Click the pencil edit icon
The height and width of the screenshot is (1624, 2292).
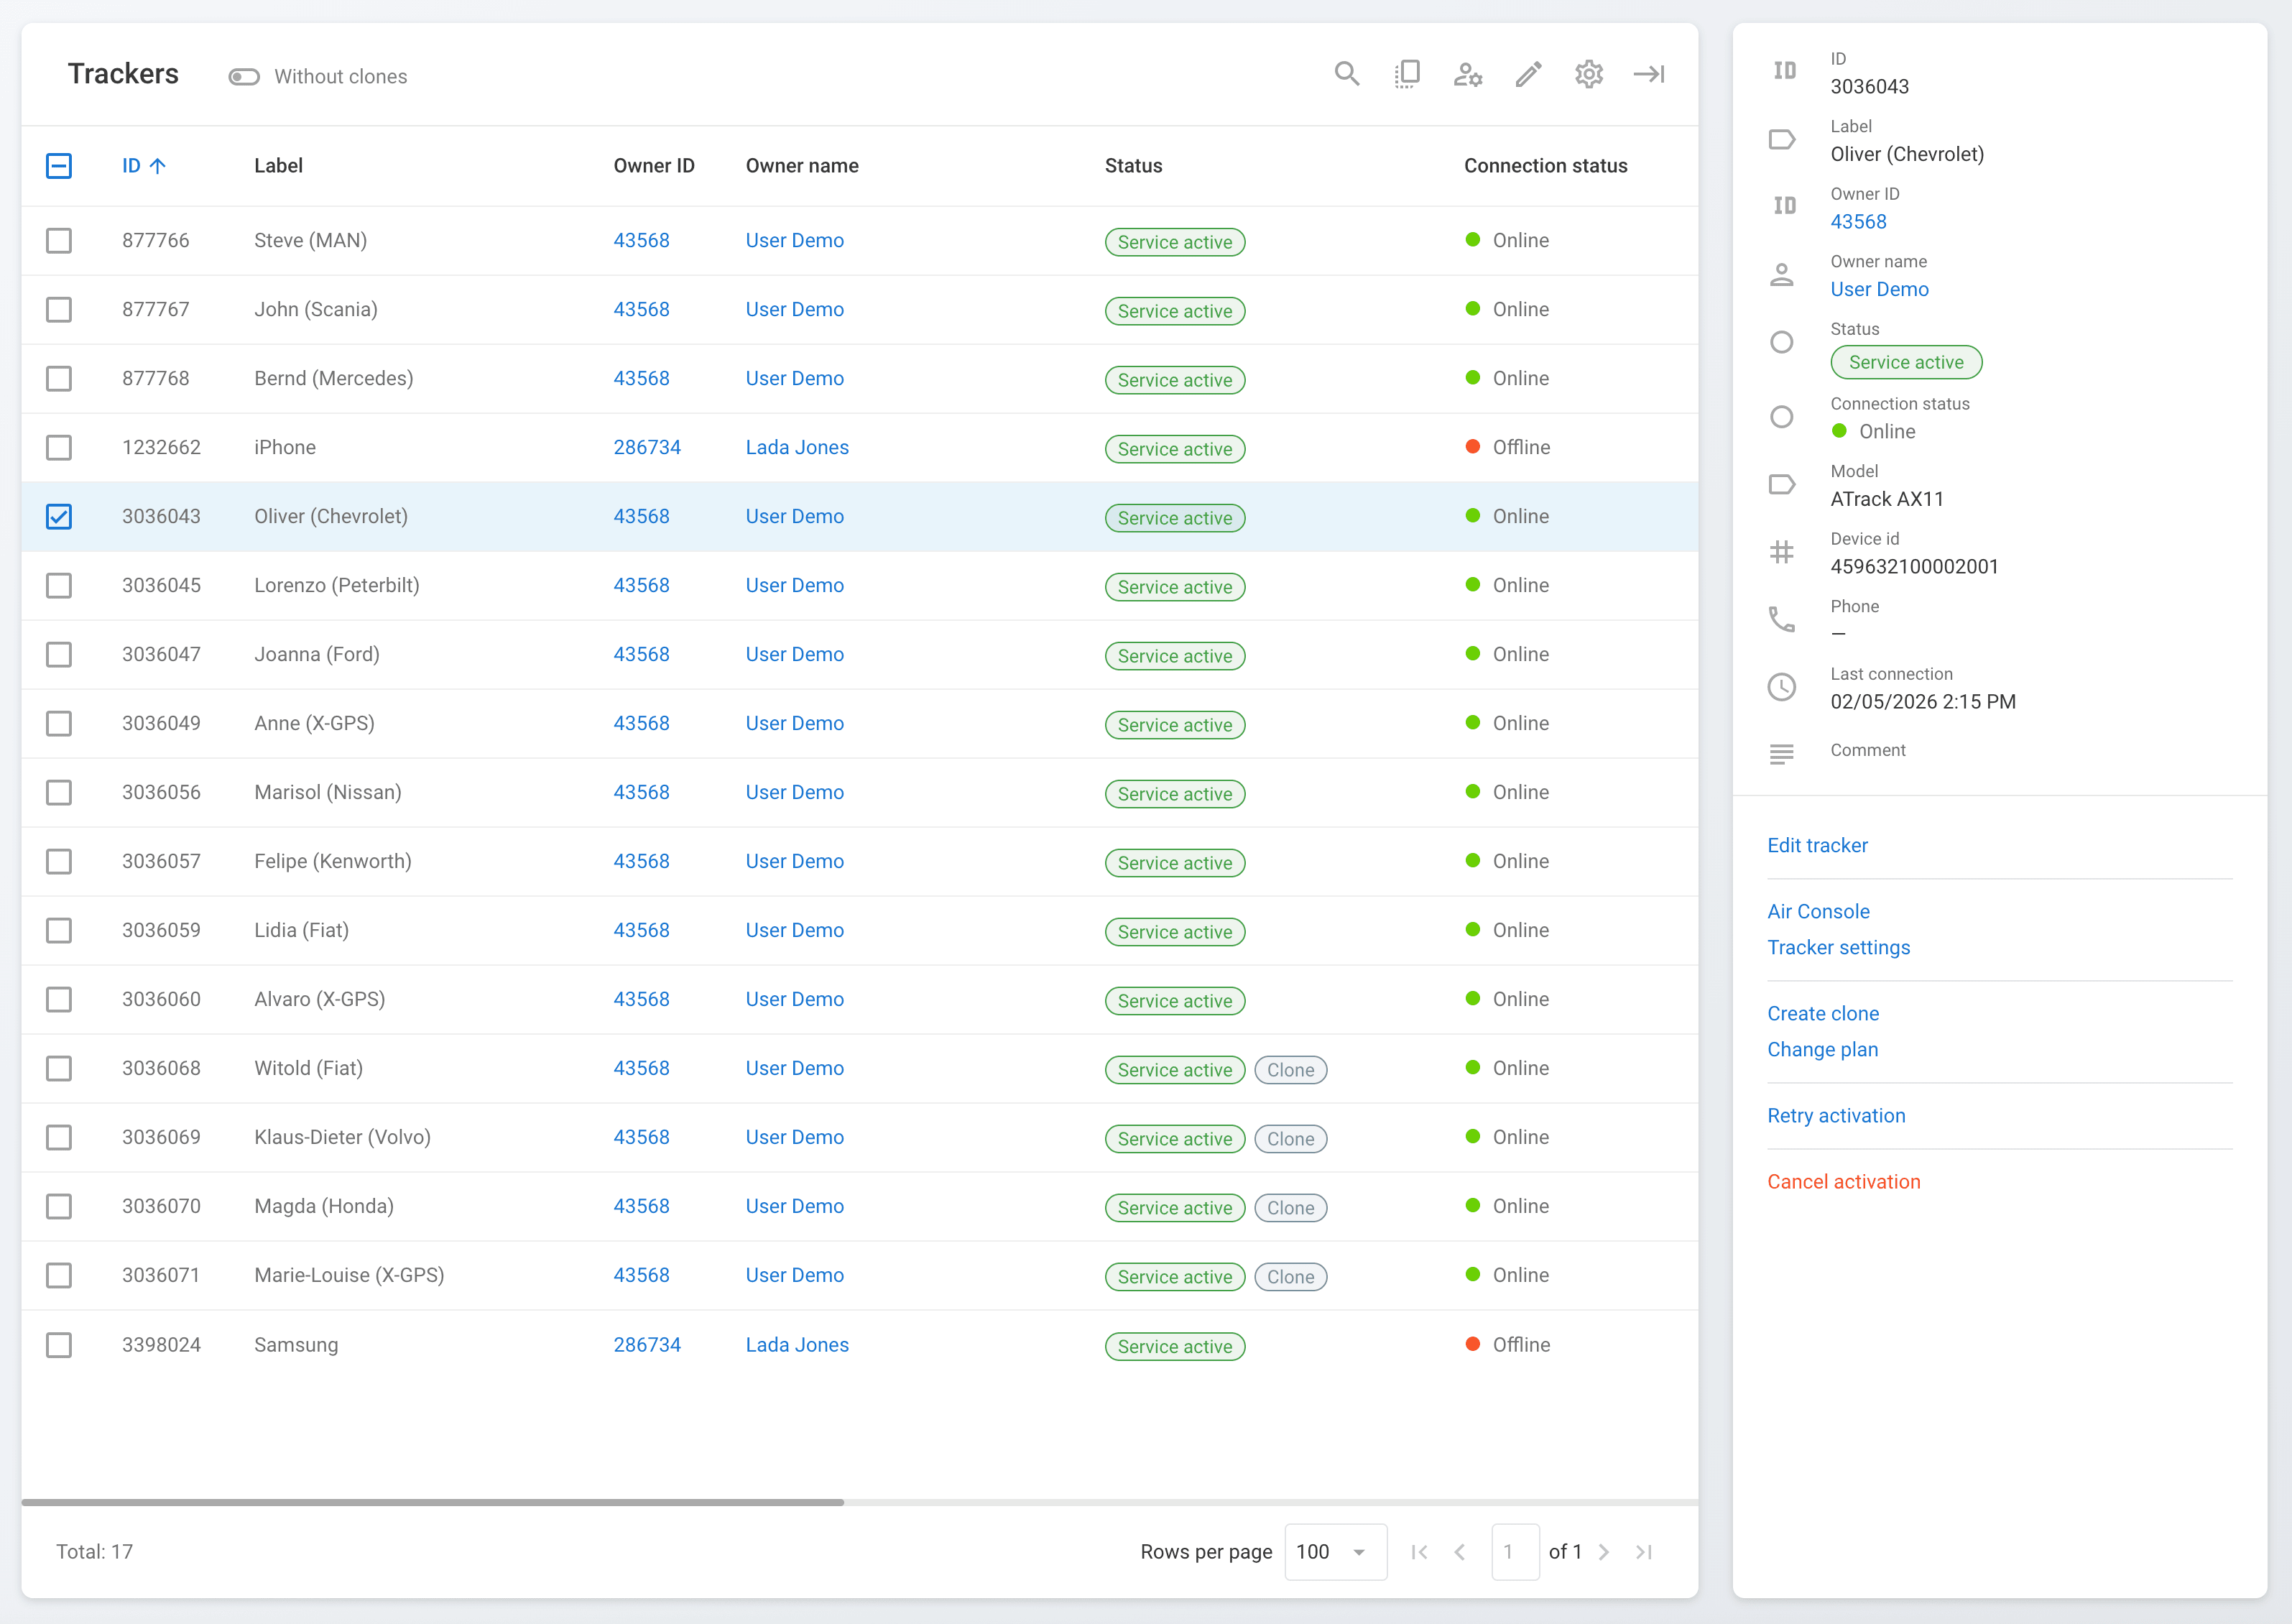click(1528, 74)
